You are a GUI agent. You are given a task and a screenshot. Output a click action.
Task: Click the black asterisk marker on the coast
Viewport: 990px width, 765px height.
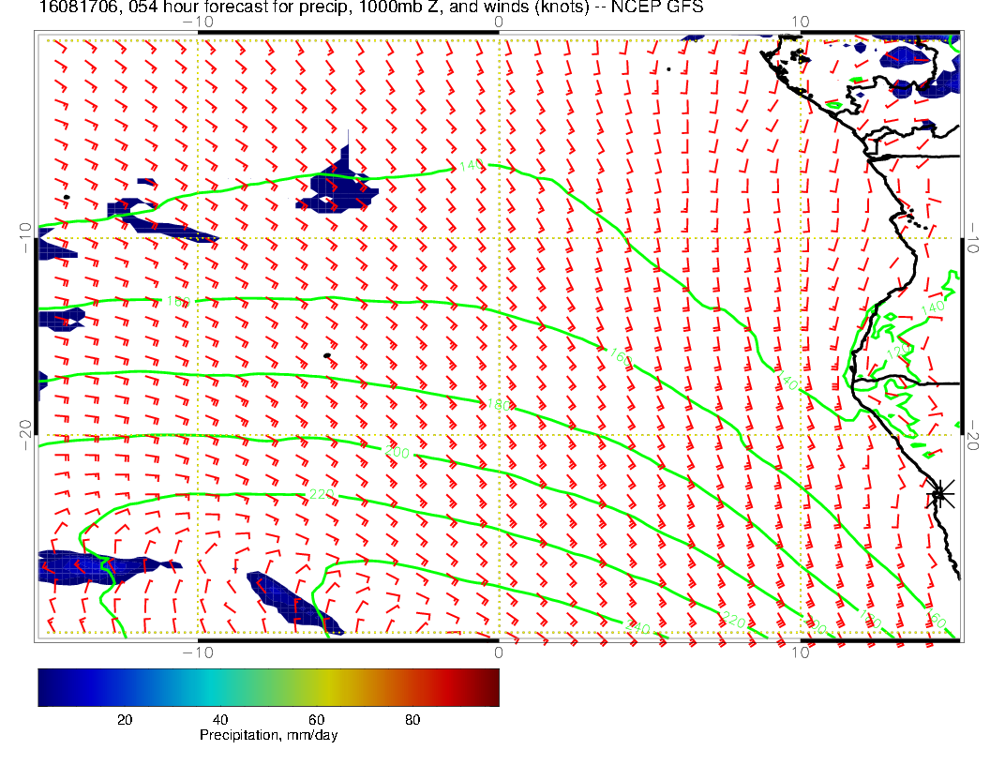940,493
